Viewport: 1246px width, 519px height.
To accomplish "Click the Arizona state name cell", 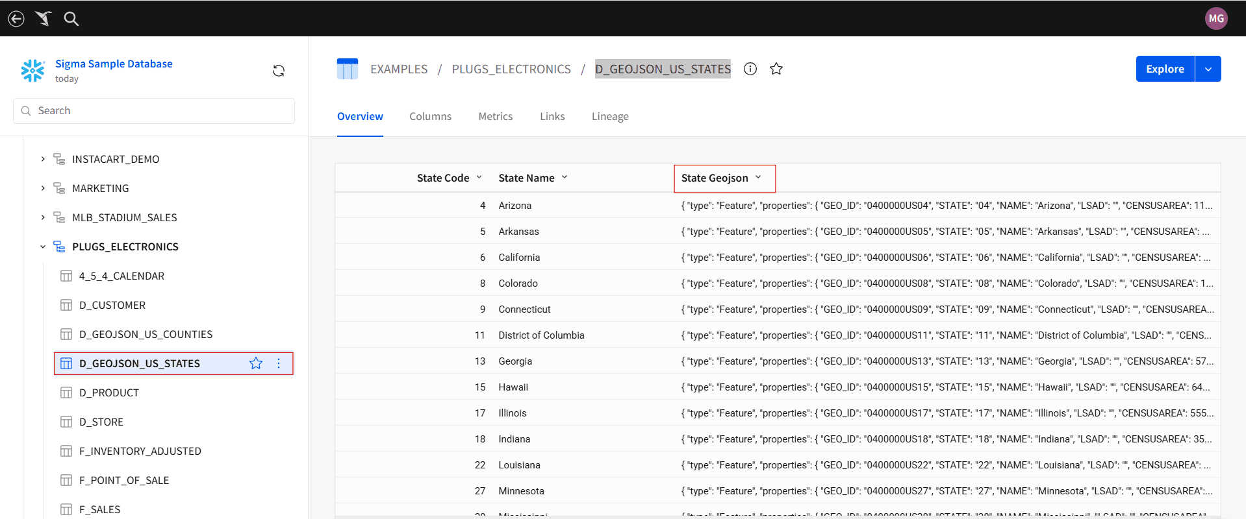I will tap(515, 206).
